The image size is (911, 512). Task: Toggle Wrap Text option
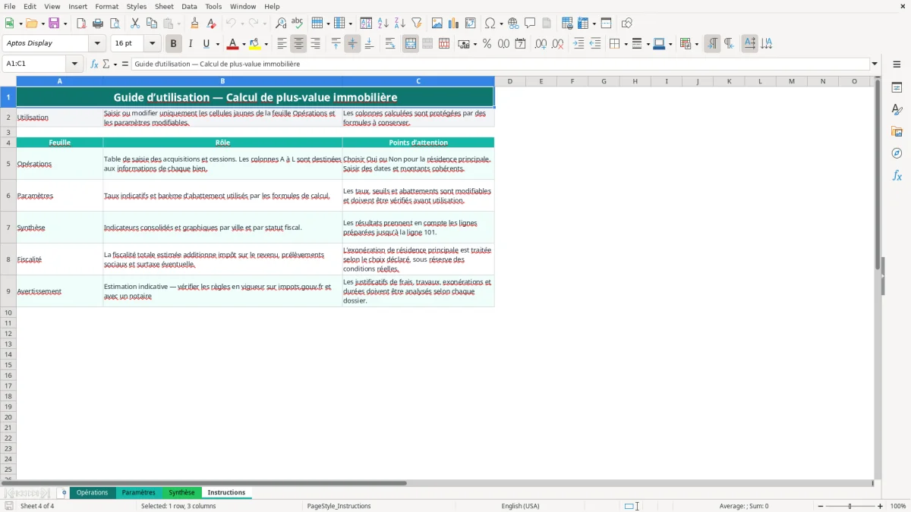(390, 44)
